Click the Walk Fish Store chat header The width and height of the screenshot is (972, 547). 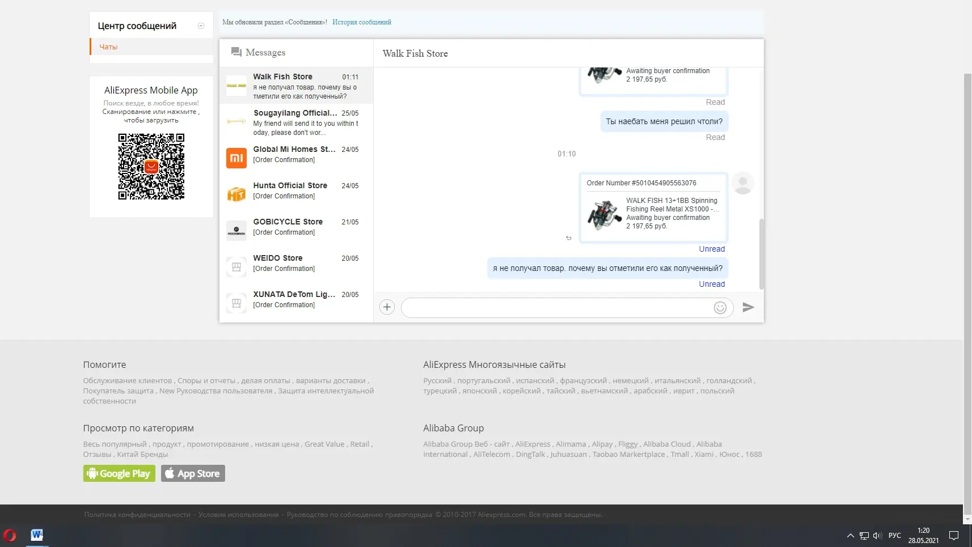point(415,53)
